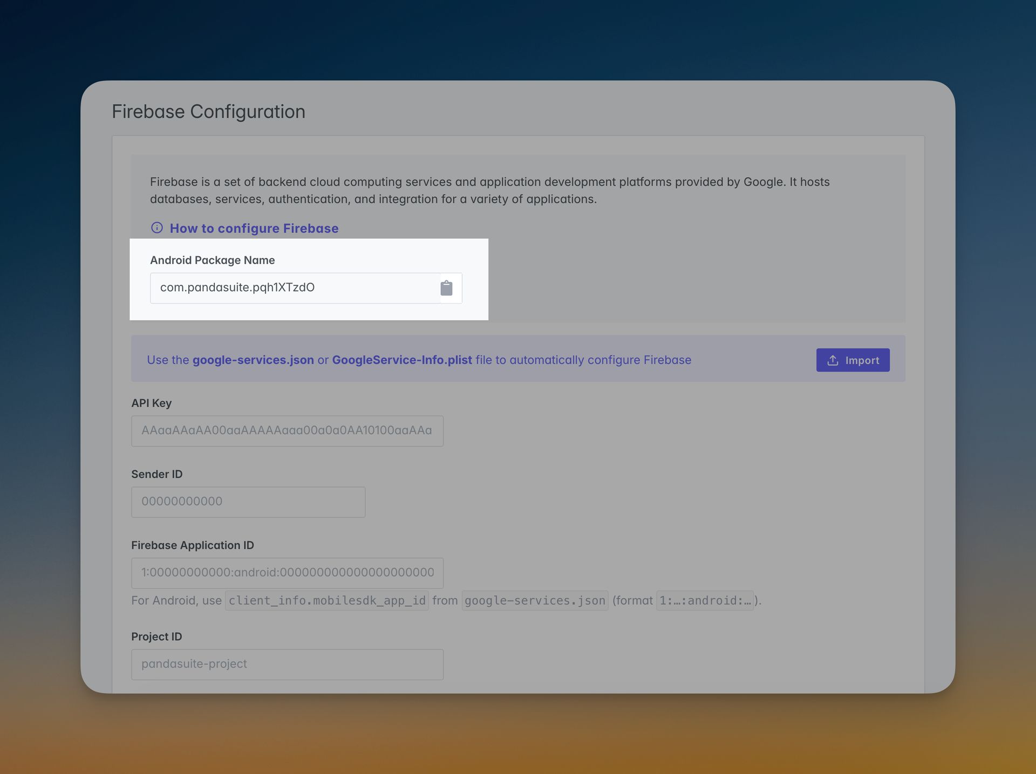Screen dimensions: 1036x774
Task: Click the GoogleService-Info.plist text in banner
Action: pyautogui.click(x=402, y=360)
